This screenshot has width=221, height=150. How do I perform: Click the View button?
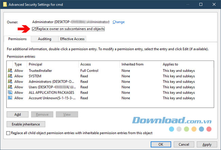(67, 114)
